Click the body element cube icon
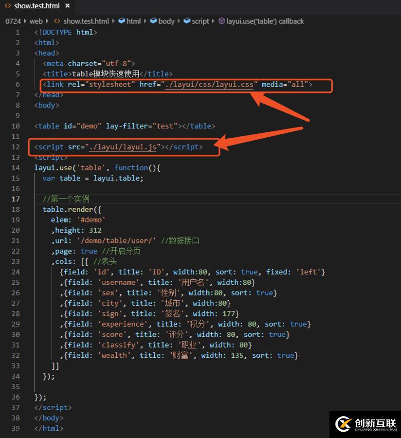This screenshot has height=438, width=401. click(x=153, y=21)
